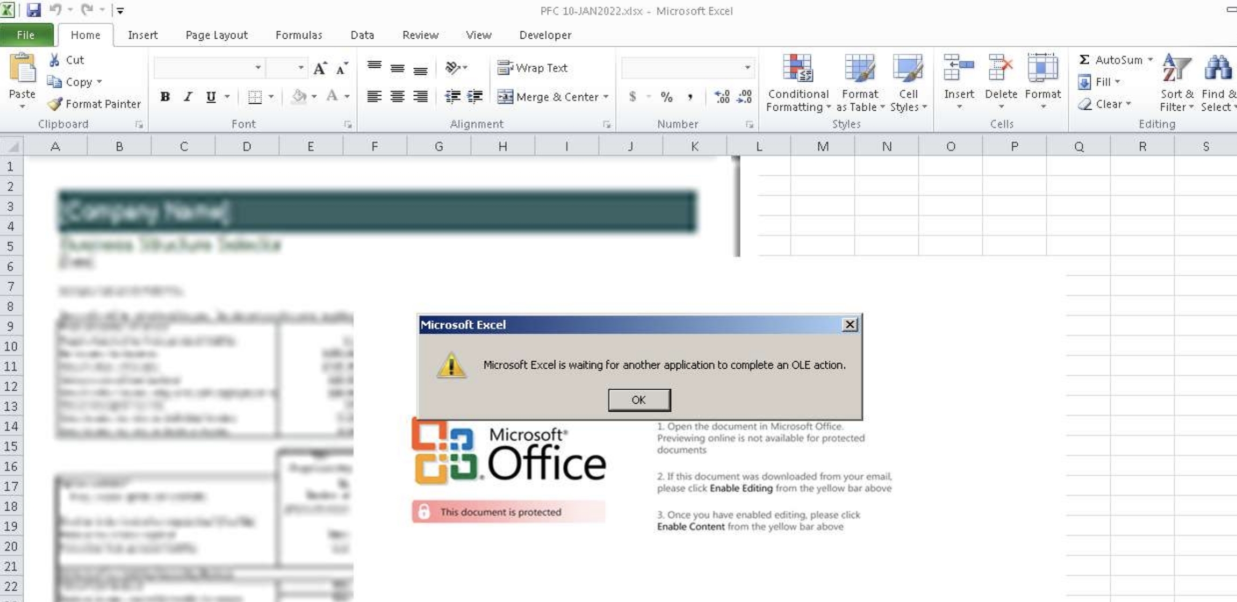Image resolution: width=1237 pixels, height=602 pixels.
Task: Switch to the Page Layout tab
Action: point(217,35)
